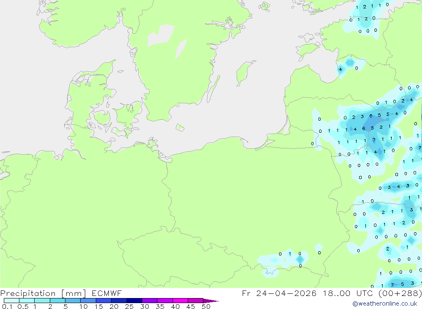Click the '35' legend tick label
Screen dimensions: 422x309
(160, 306)
